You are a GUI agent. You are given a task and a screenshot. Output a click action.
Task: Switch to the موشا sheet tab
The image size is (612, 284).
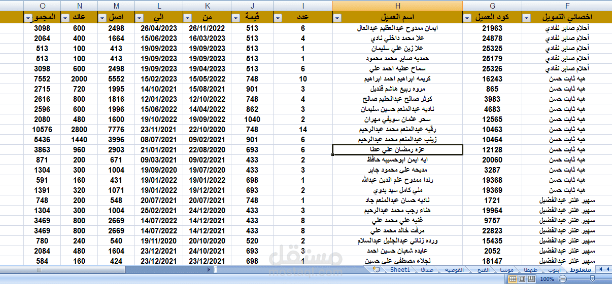[x=507, y=270]
